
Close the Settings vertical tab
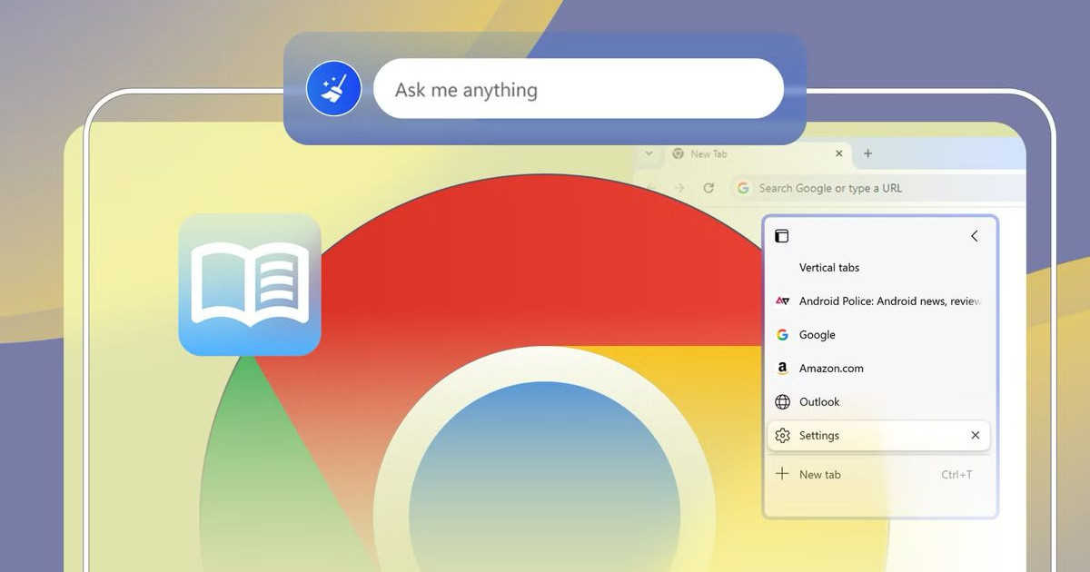pyautogui.click(x=975, y=436)
